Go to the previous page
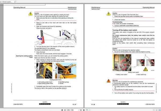 pos(65,110)
